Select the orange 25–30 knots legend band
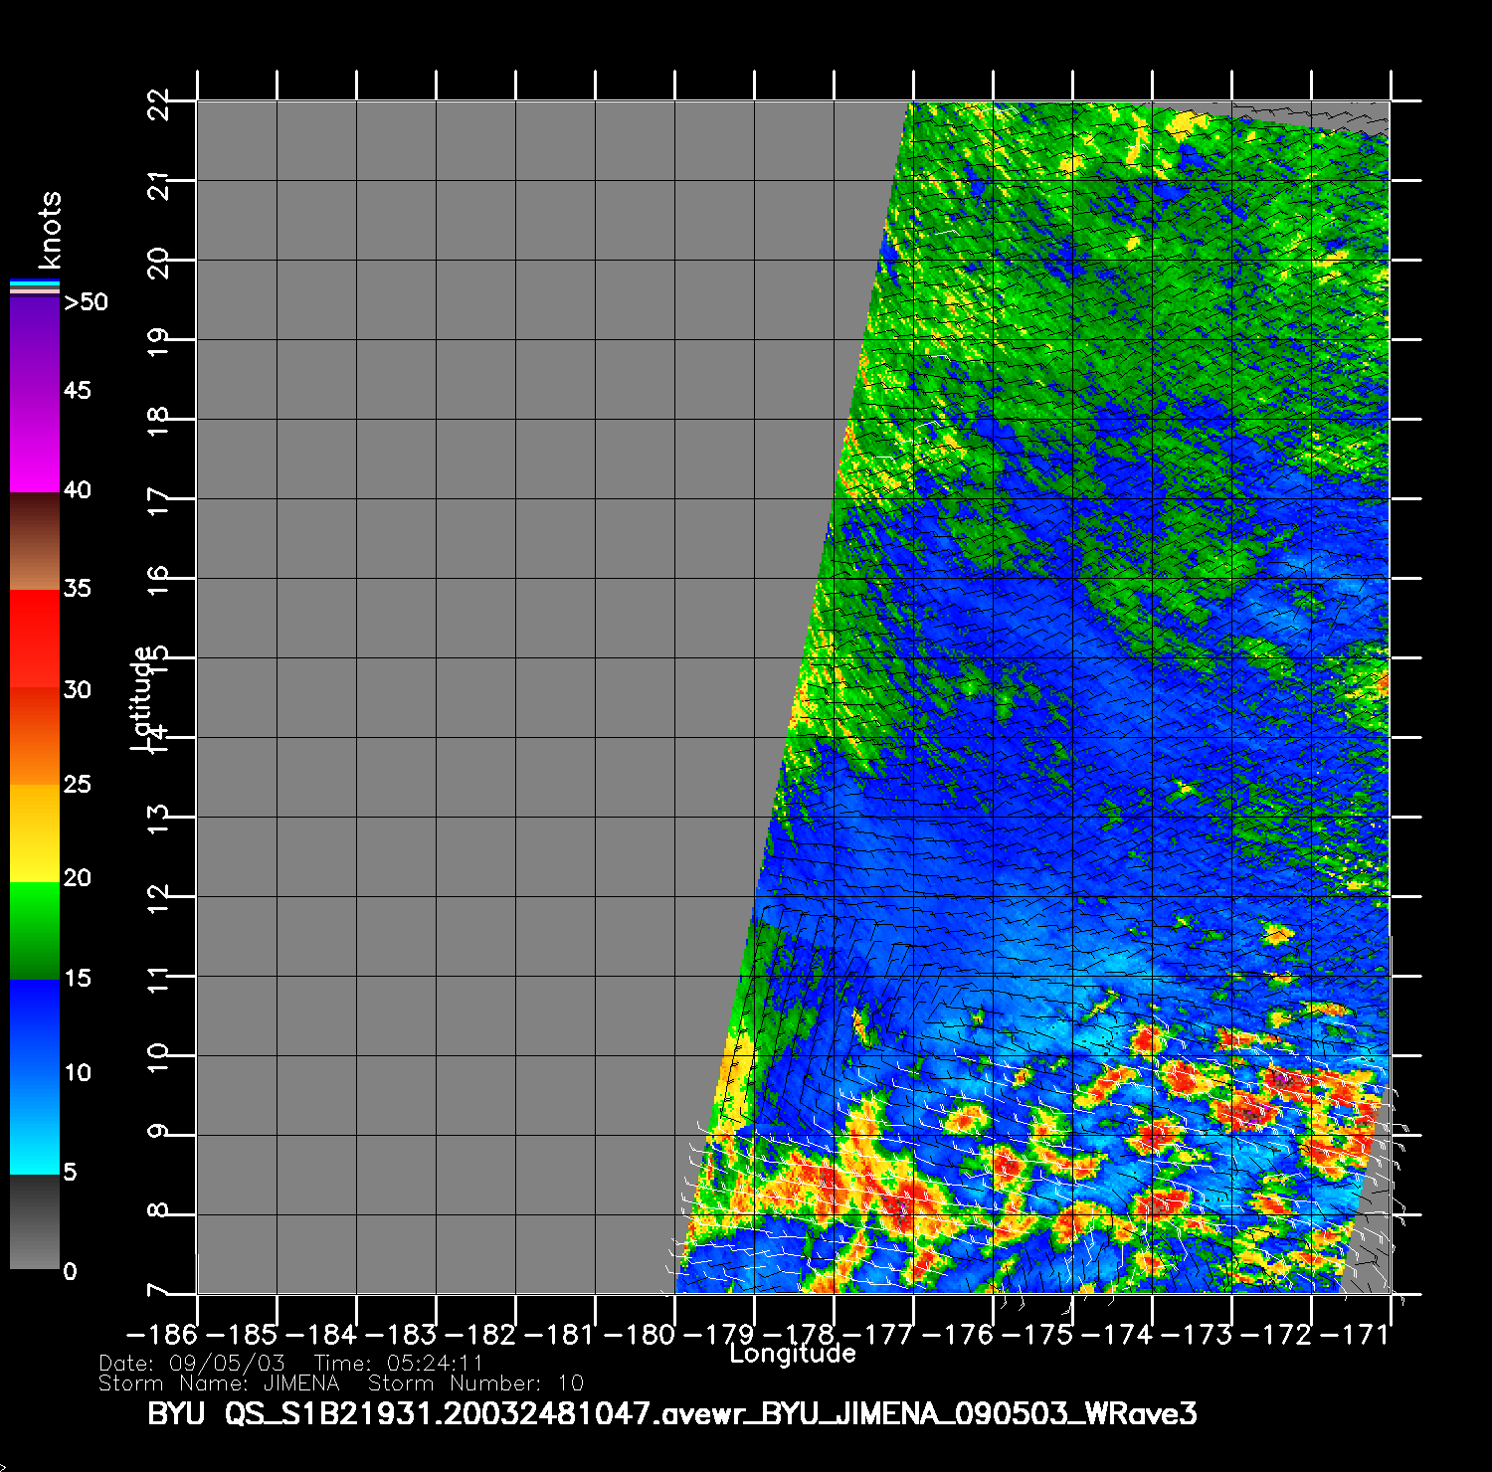1492x1472 pixels. click(35, 736)
